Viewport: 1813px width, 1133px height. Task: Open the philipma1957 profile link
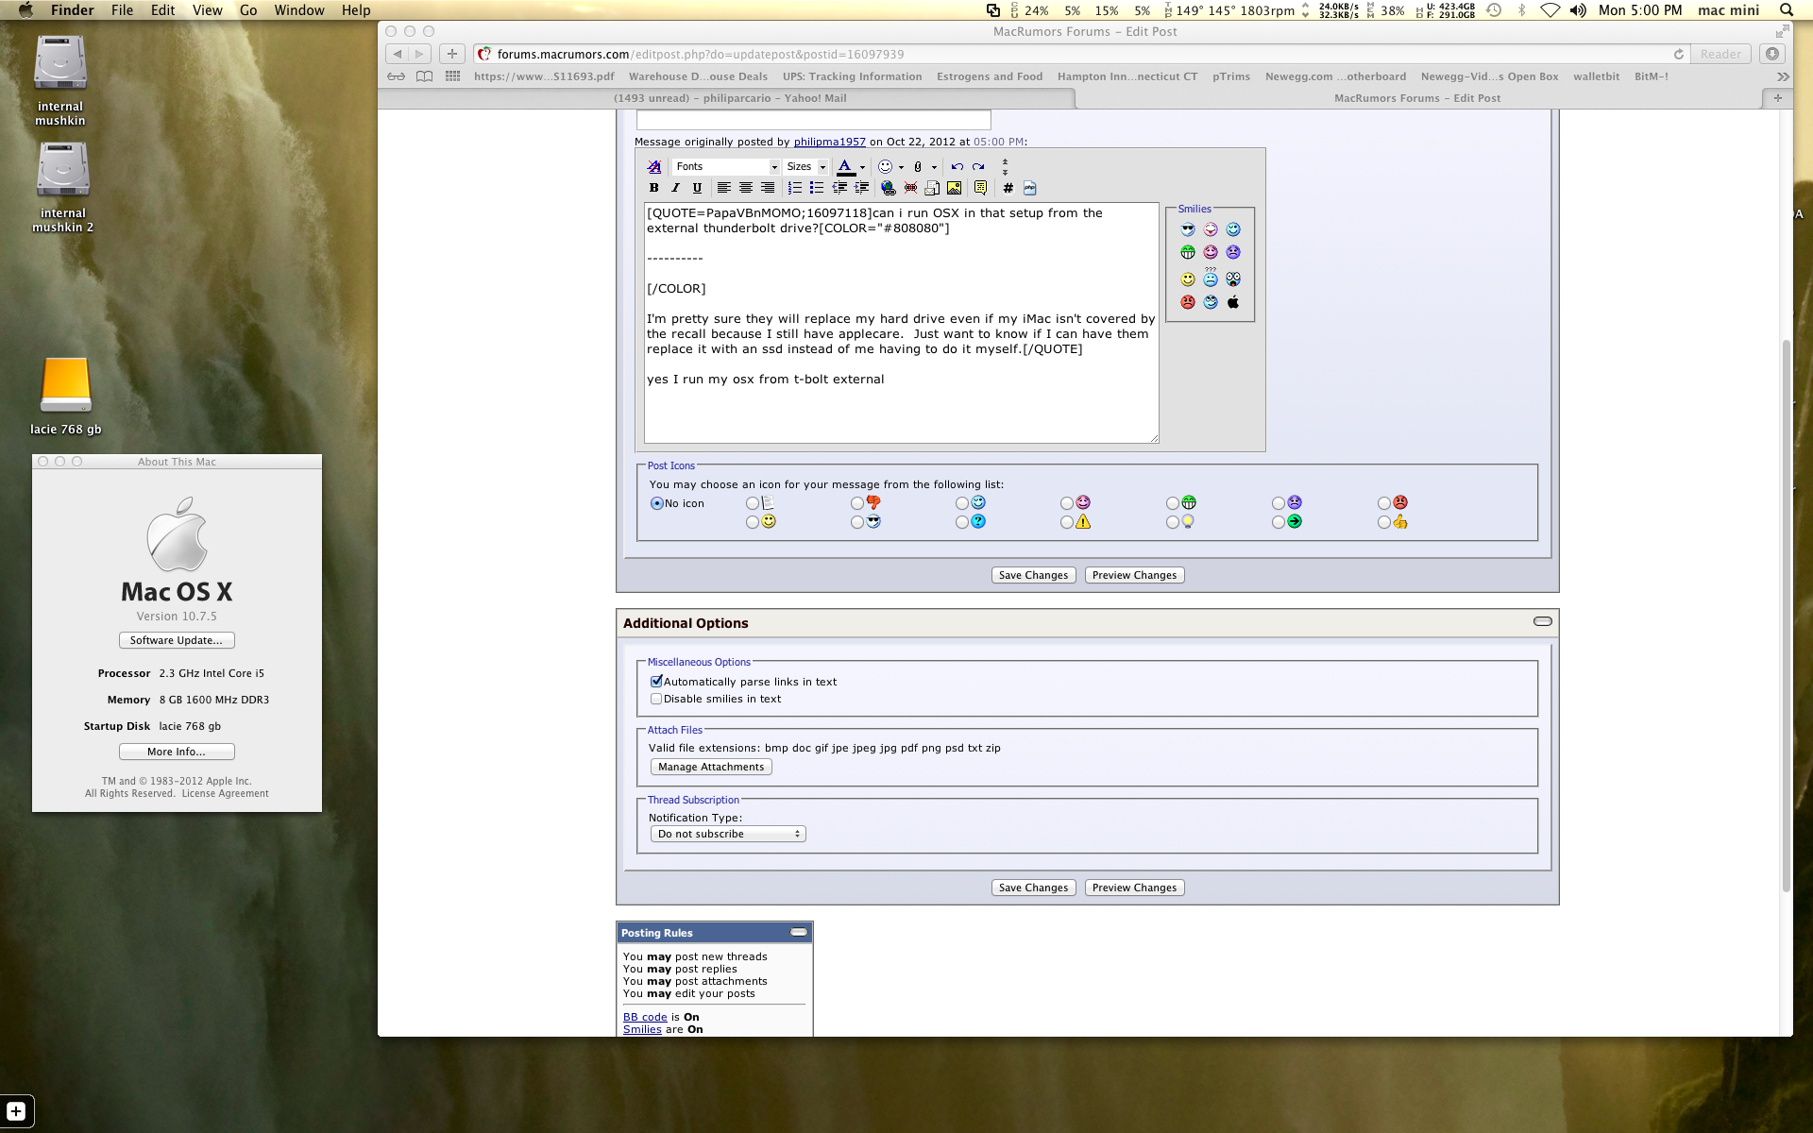[x=829, y=142]
